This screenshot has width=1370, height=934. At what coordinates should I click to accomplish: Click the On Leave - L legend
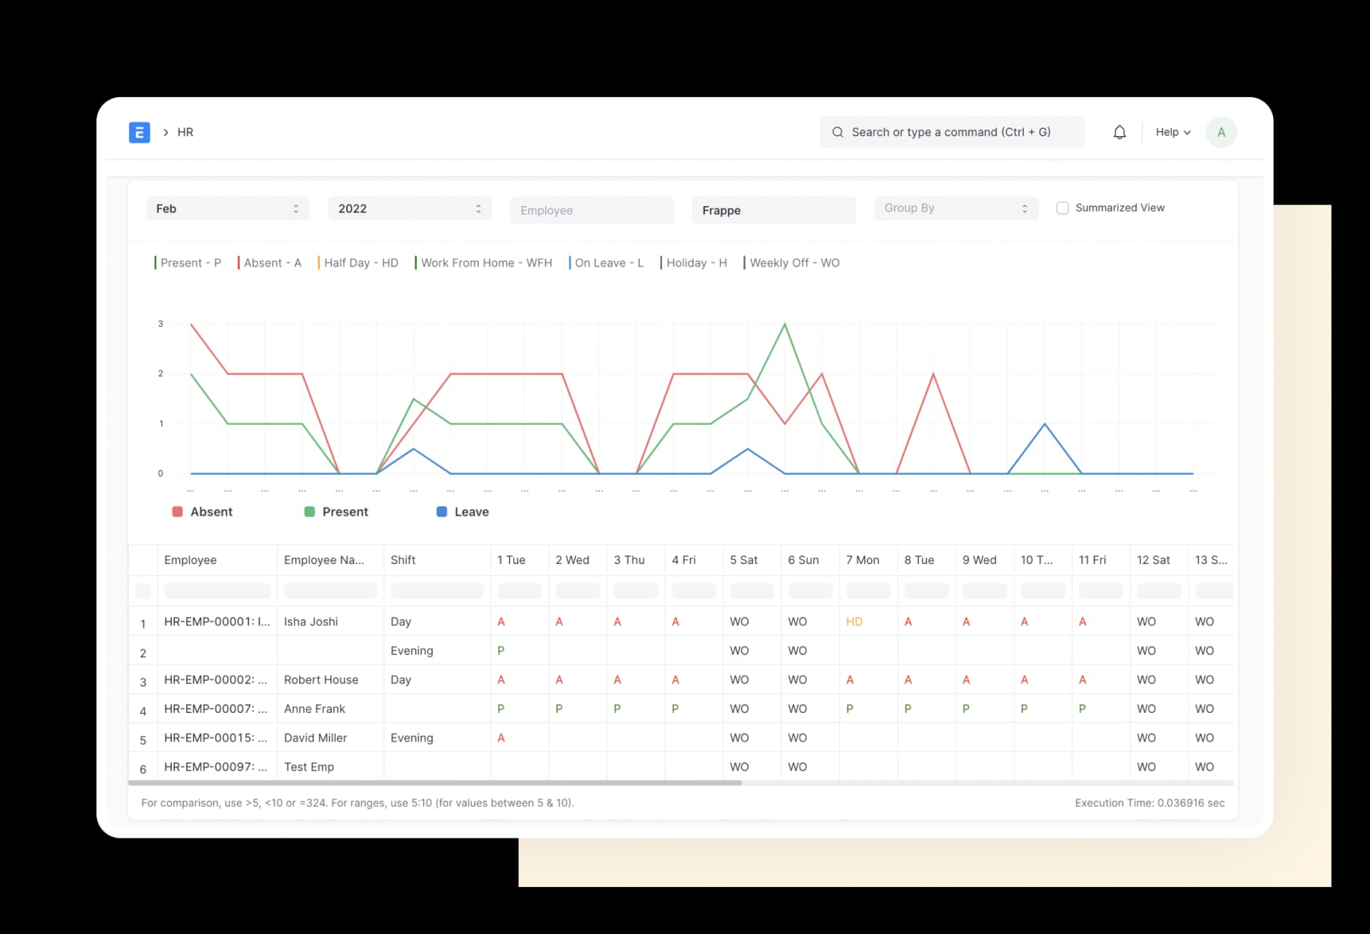[607, 263]
